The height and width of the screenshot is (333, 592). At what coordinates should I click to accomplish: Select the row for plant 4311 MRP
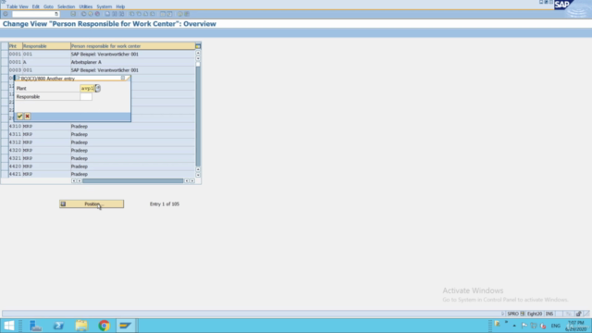5,134
